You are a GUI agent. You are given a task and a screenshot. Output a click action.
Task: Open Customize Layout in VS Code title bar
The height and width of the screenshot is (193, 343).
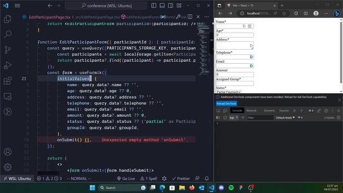[179, 6]
